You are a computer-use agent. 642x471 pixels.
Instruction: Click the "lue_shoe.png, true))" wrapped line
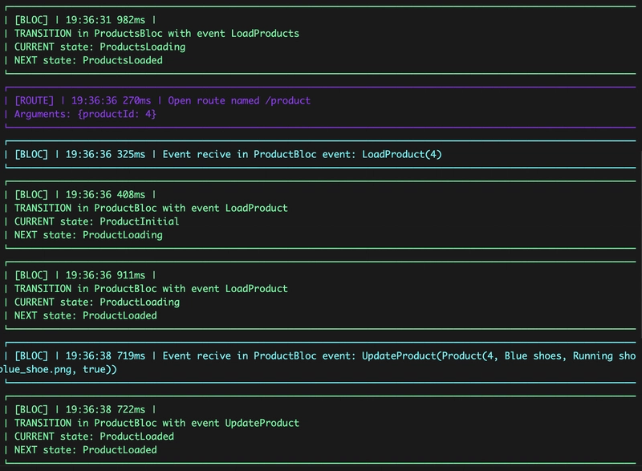click(x=58, y=370)
